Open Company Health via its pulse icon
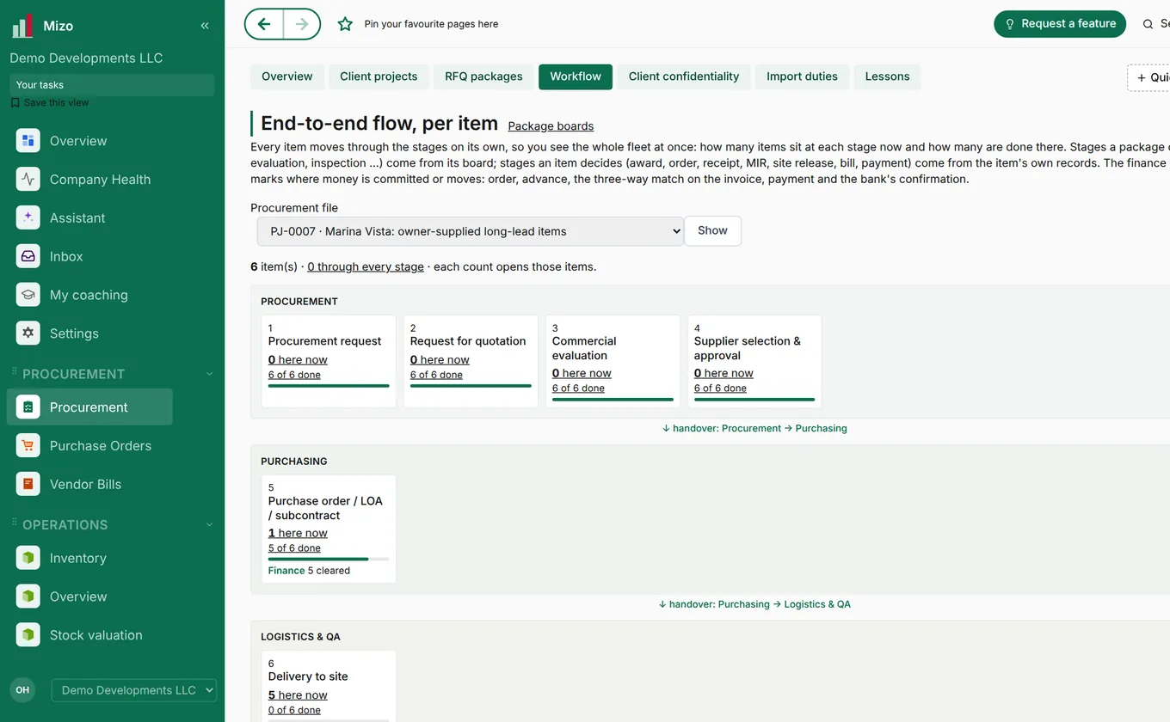Image resolution: width=1170 pixels, height=722 pixels. point(28,180)
